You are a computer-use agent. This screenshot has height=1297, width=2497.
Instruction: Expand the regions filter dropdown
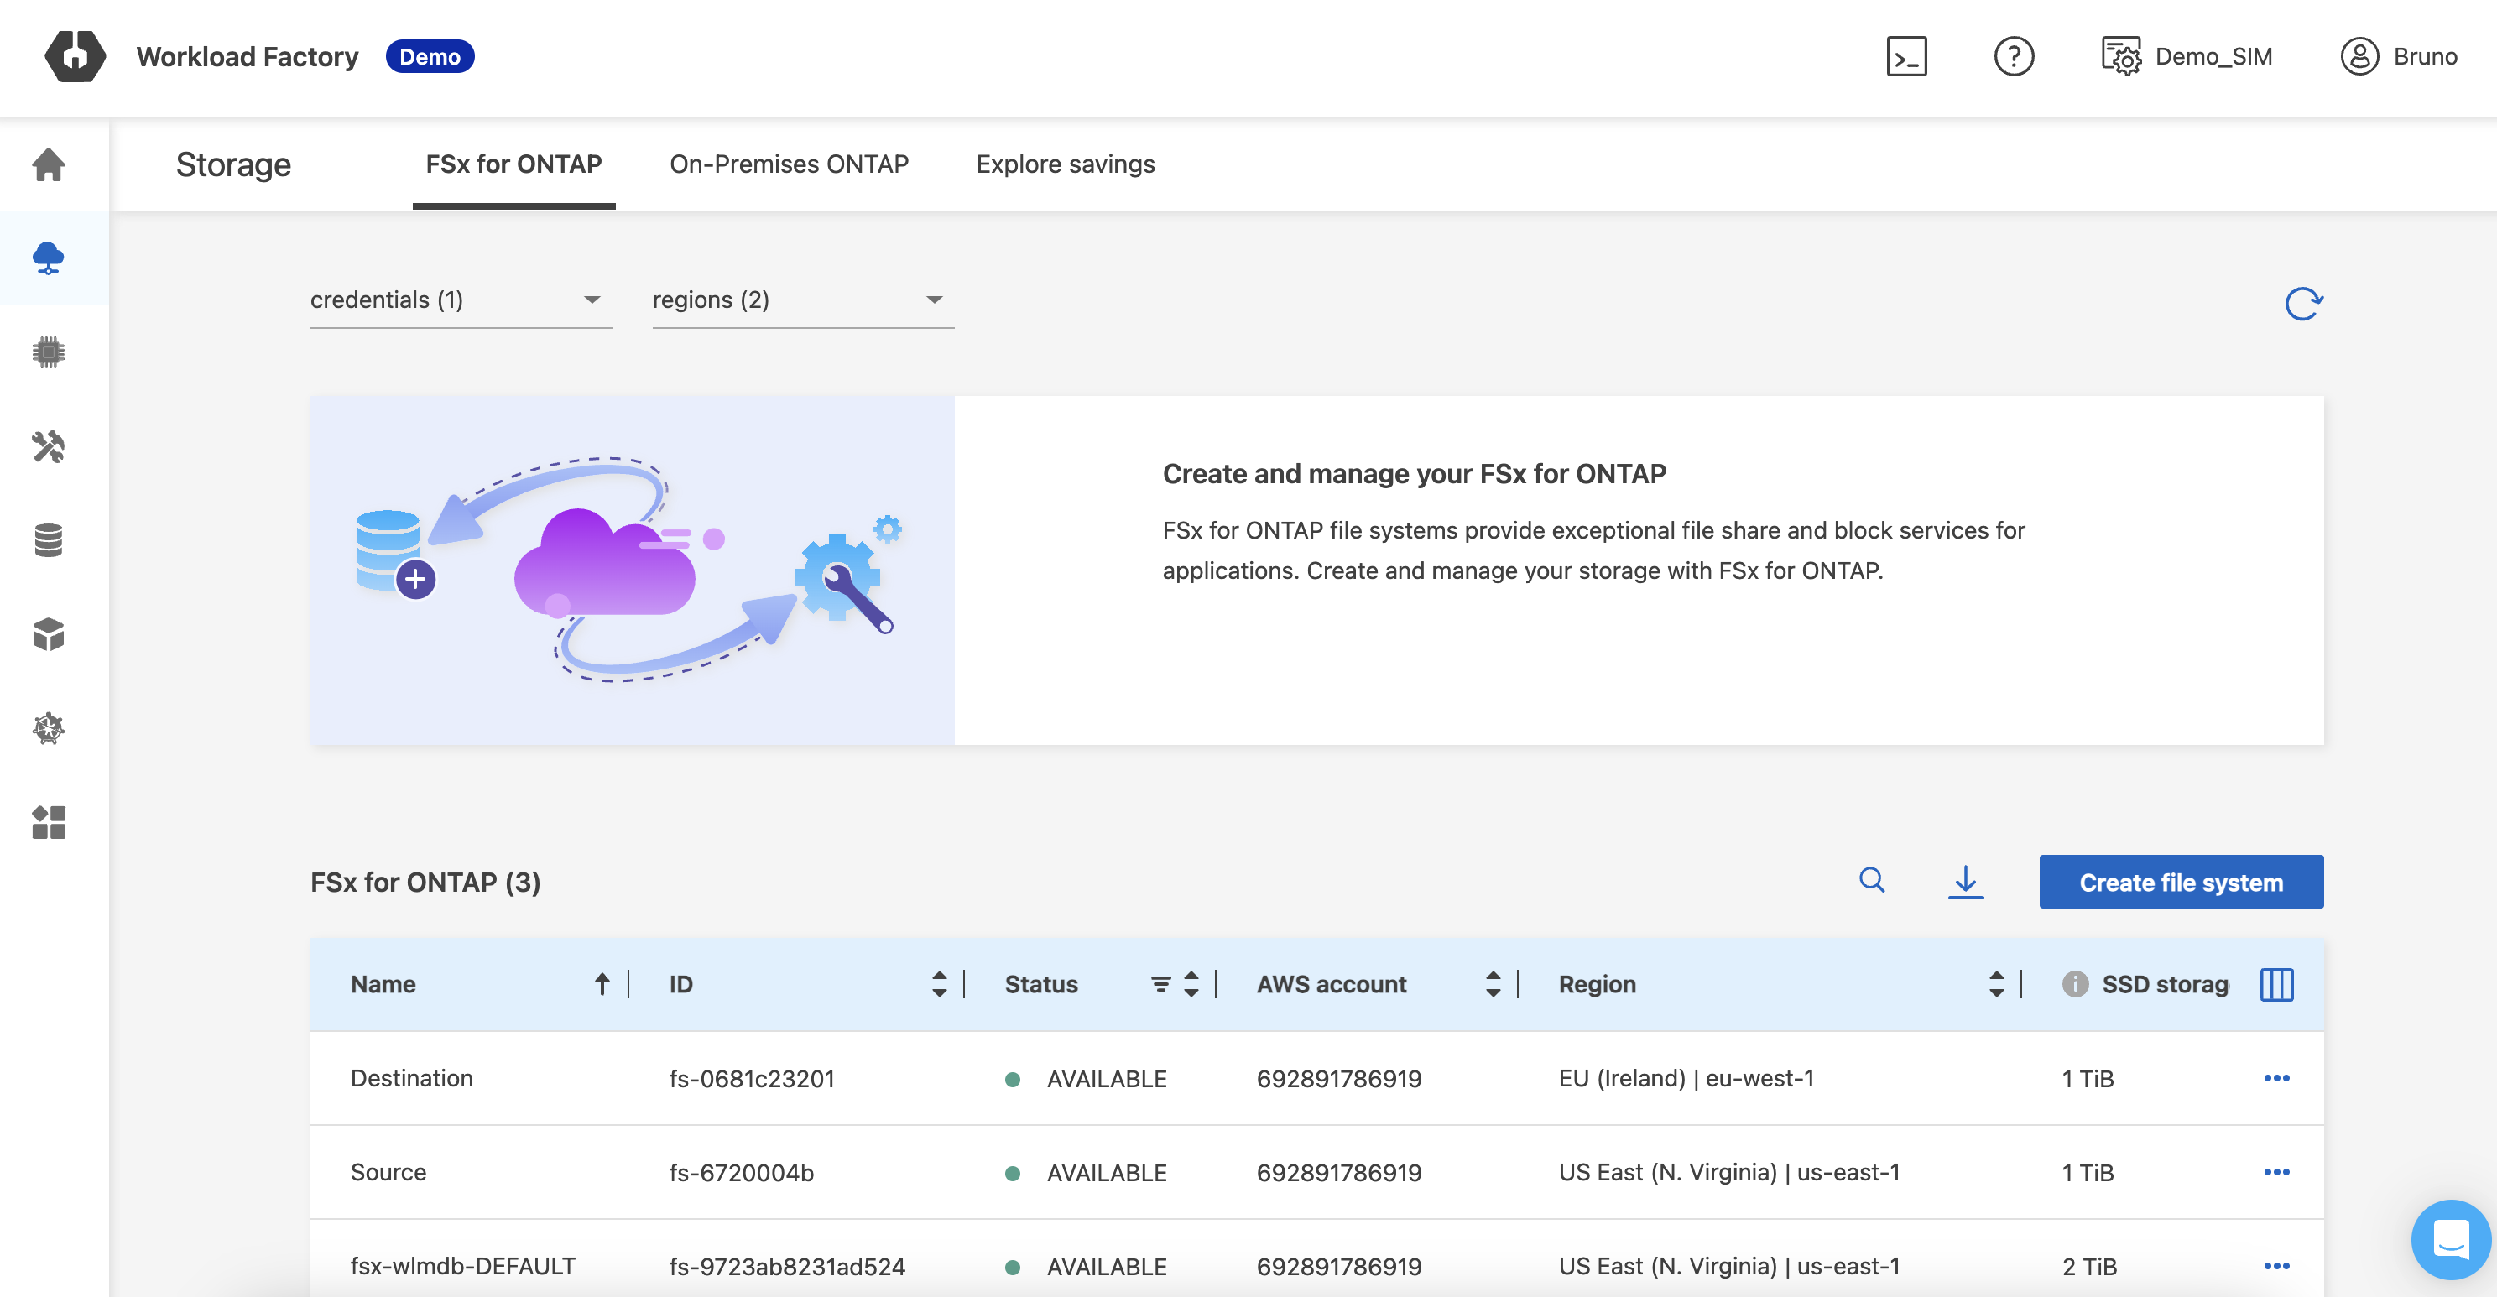coord(803,300)
